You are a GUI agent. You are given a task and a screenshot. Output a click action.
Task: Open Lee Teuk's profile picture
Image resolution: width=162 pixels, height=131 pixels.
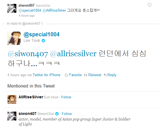pyautogui.click(x=14, y=38)
